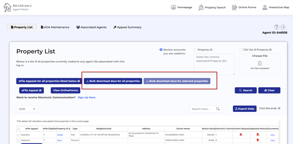
Task: Sort by Property ID column arrow
Action: [70, 129]
